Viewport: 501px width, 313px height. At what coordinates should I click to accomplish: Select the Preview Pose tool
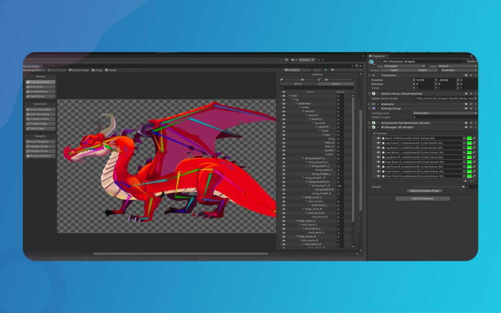point(41,82)
